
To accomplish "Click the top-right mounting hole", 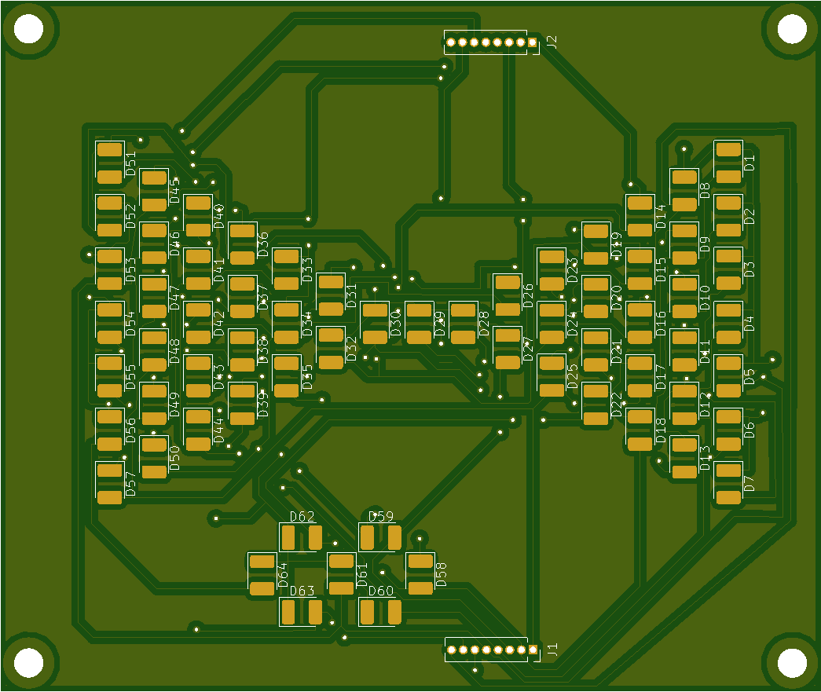I will [792, 29].
